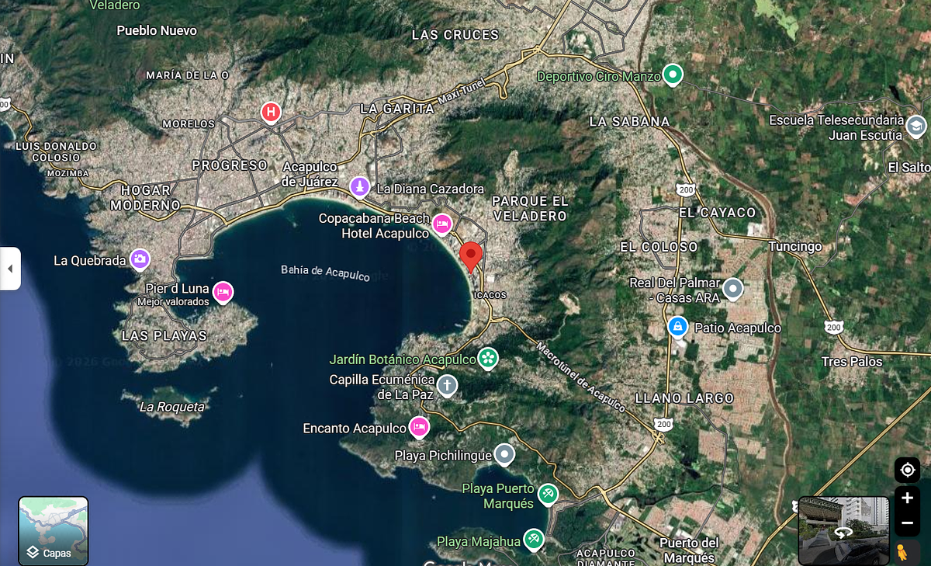This screenshot has height=566, width=931.
Task: Click the red hospital pin marked H
Action: pos(270,113)
